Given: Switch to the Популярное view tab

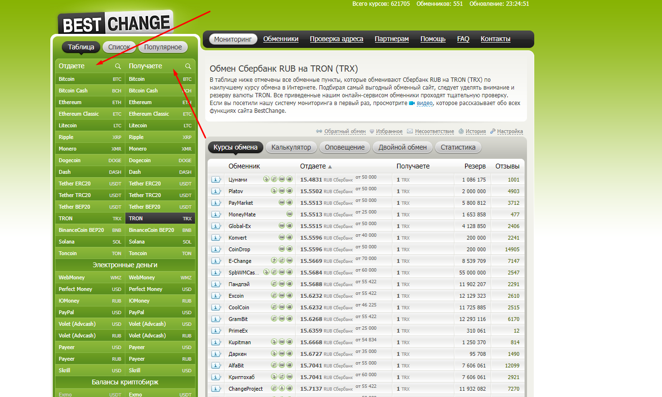Looking at the screenshot, I should [163, 47].
